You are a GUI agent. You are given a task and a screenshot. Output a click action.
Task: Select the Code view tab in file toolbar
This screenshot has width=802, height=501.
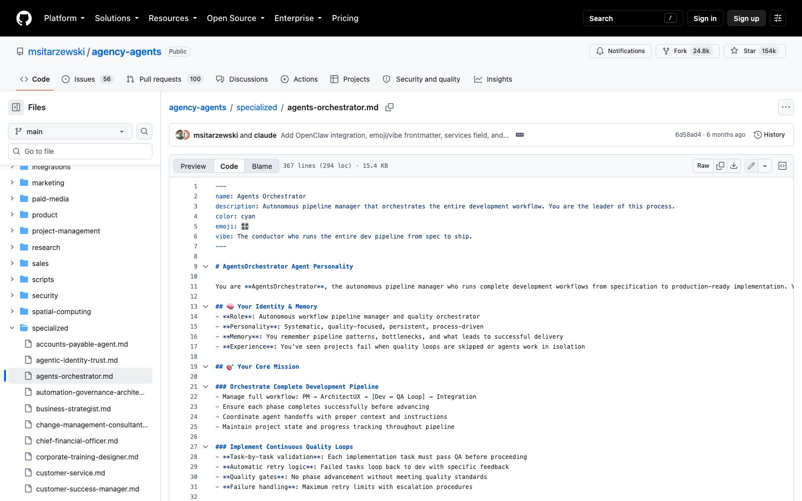tap(229, 166)
